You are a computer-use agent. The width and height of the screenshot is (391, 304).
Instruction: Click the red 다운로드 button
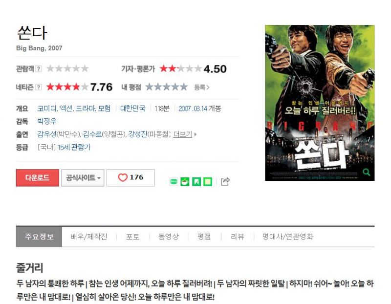click(38, 177)
